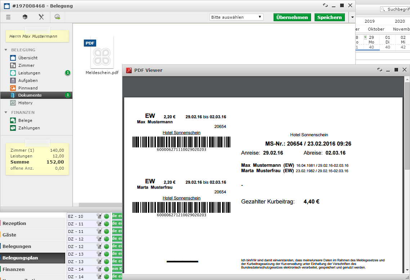
Task: Open the Finanzen tab in the bottom navigation
Action: [x=33, y=269]
